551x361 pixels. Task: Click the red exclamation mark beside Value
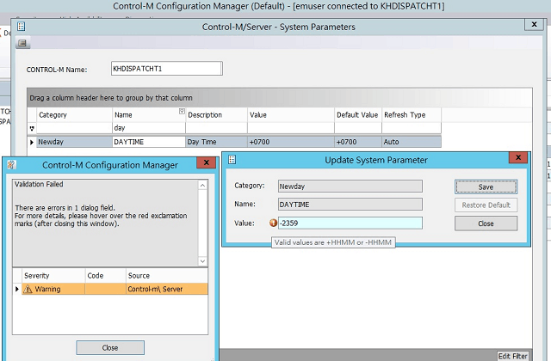tap(273, 223)
